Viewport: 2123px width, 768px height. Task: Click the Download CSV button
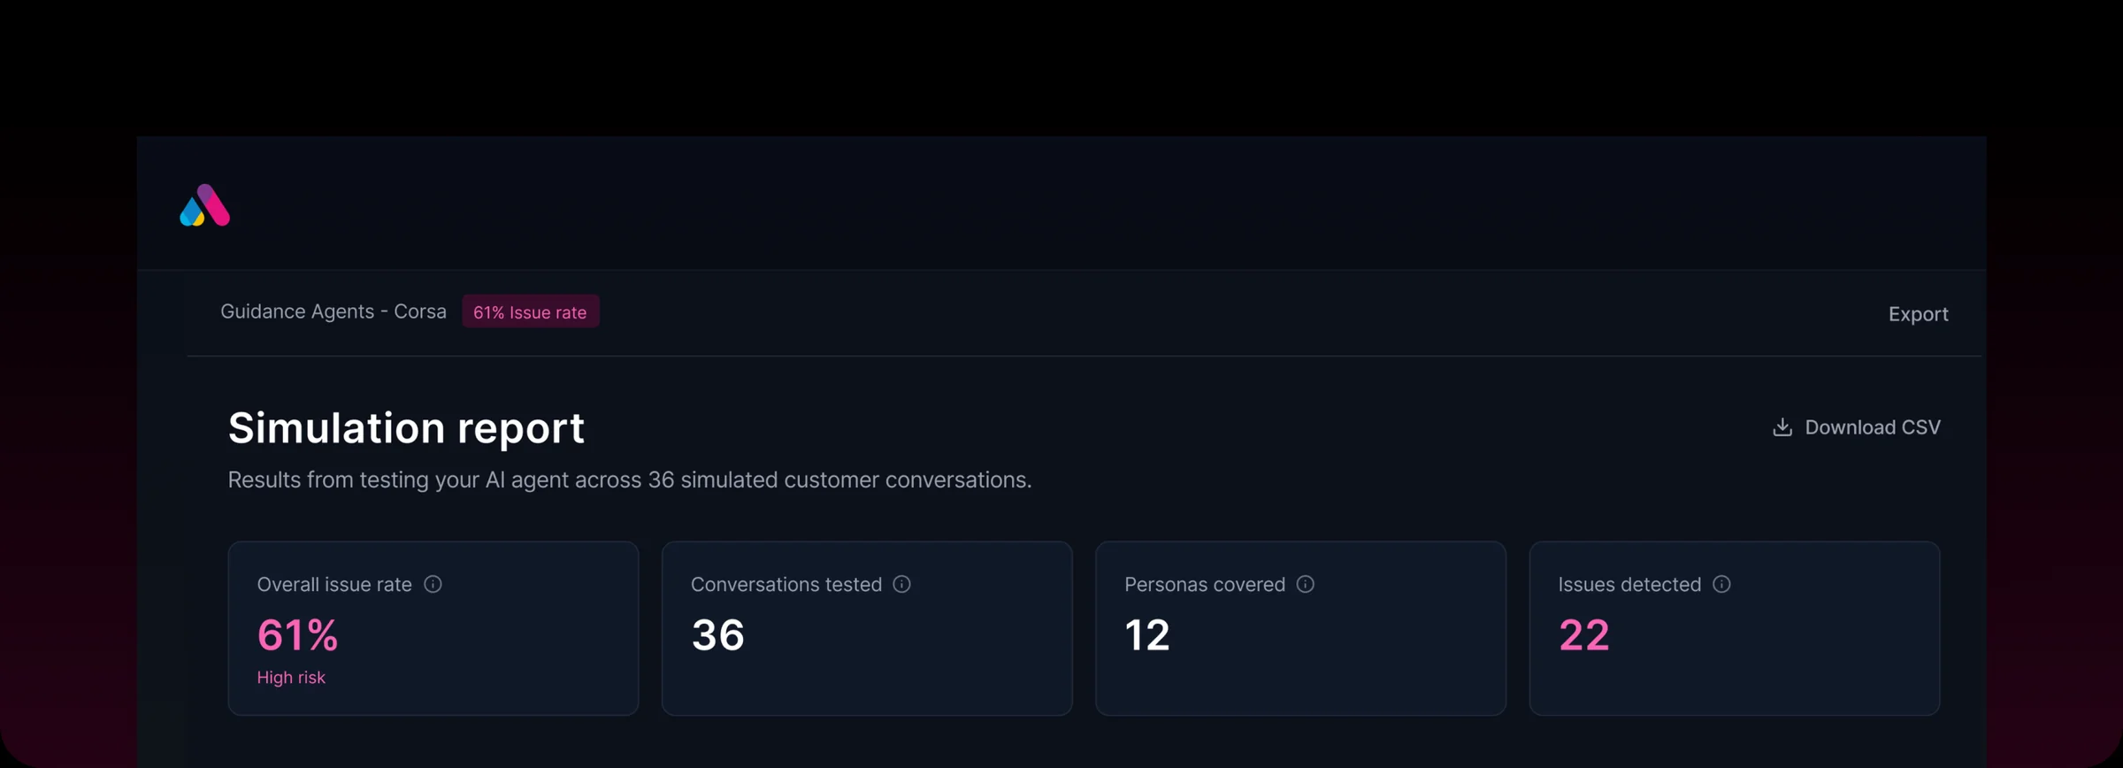coord(1857,427)
